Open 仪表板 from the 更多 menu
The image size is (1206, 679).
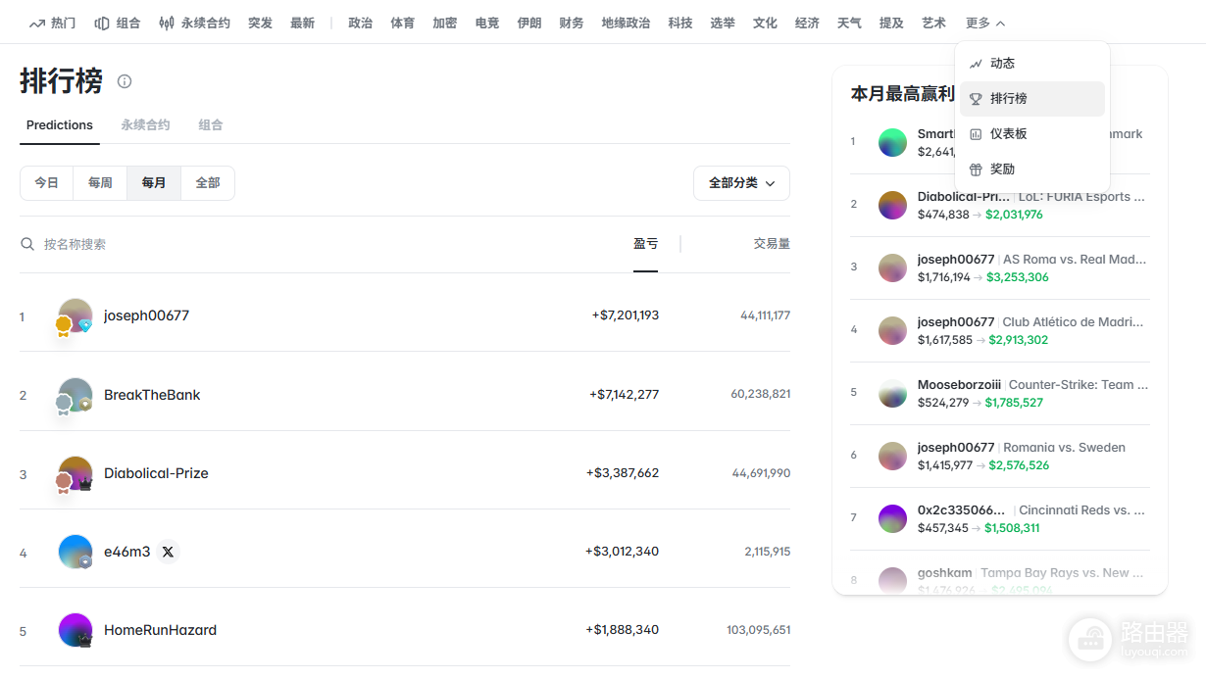(x=1032, y=134)
